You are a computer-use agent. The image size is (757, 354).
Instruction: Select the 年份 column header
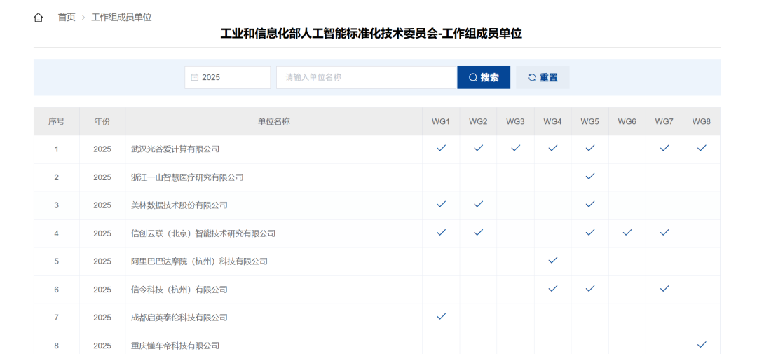click(102, 121)
